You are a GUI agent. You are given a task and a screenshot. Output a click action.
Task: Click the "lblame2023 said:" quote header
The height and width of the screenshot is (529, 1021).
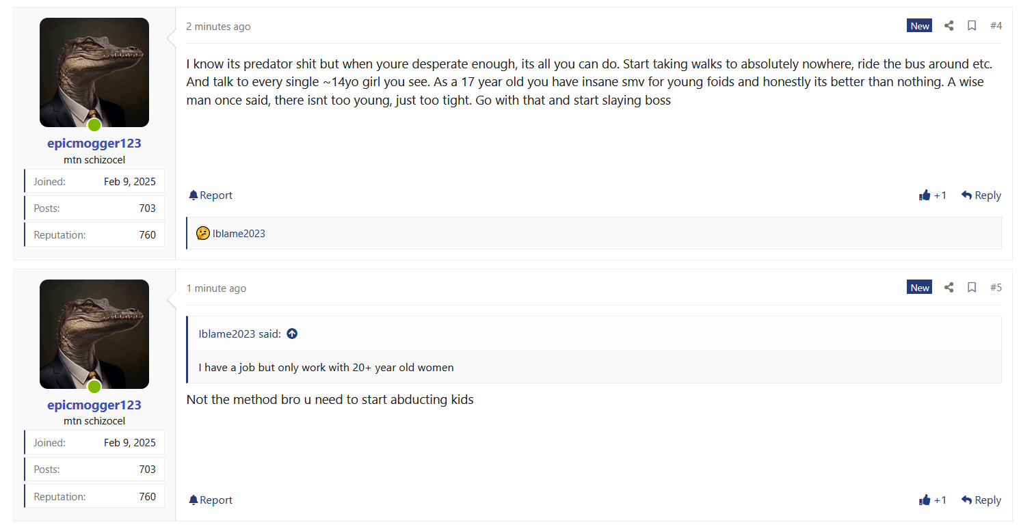coord(239,334)
